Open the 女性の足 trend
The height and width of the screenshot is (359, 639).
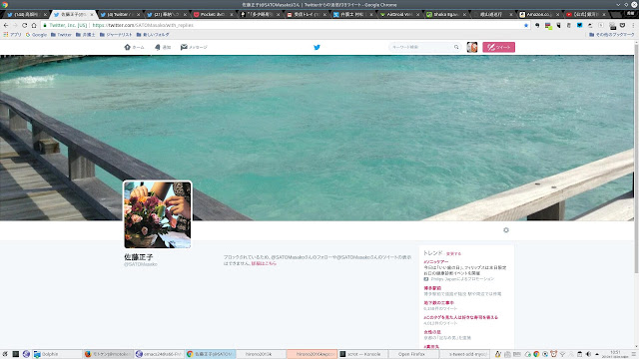[432, 332]
